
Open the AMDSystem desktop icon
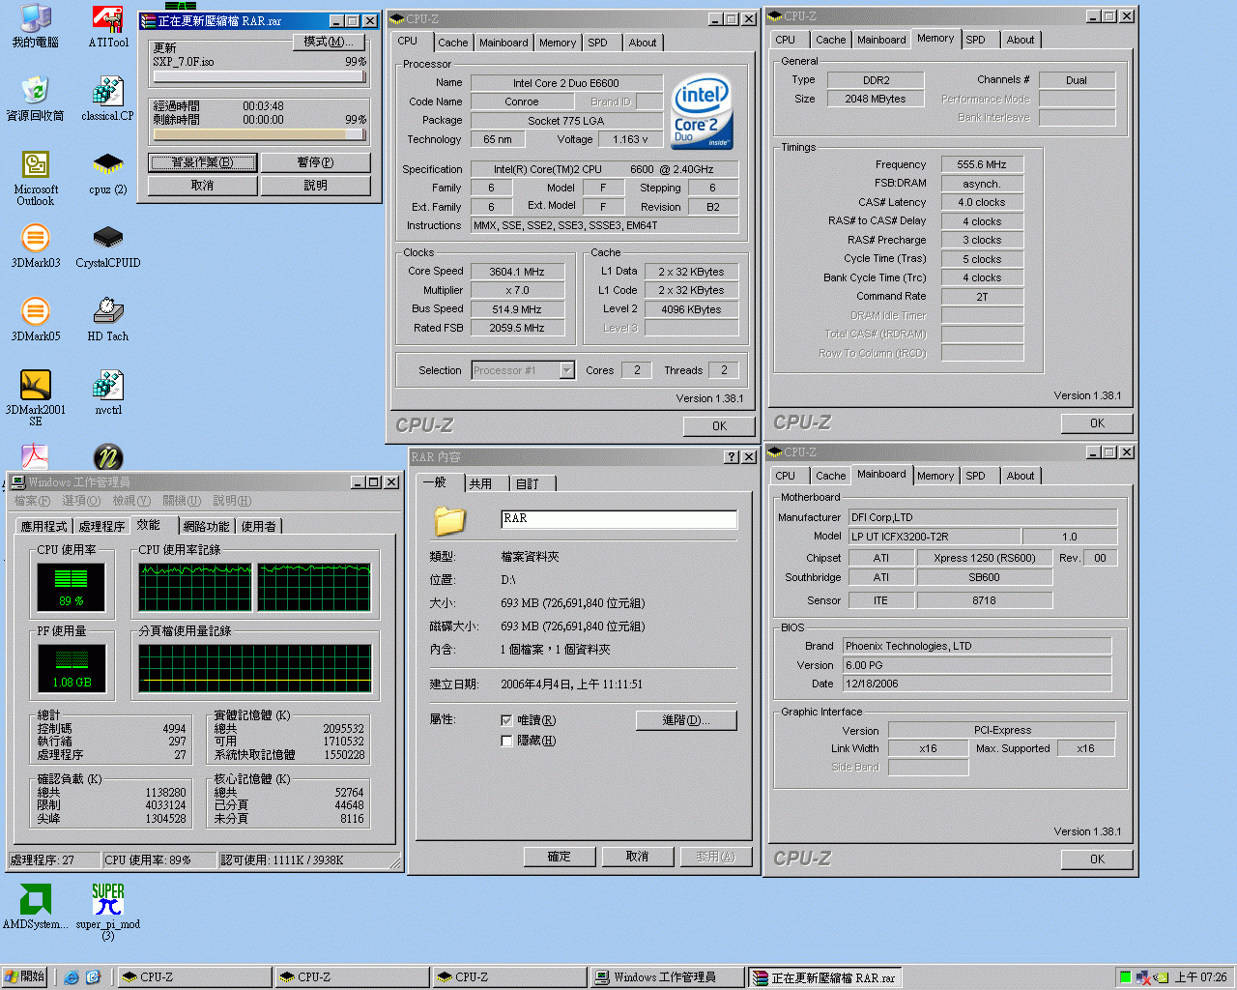[35, 907]
